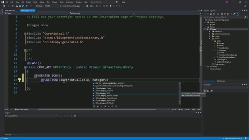Click the Navigate Backward toolbar icon
The image size is (249, 140).
(4, 6)
